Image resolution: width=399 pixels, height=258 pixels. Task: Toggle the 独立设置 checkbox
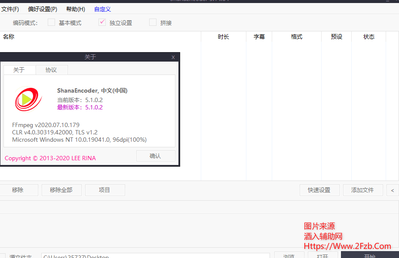pyautogui.click(x=102, y=22)
